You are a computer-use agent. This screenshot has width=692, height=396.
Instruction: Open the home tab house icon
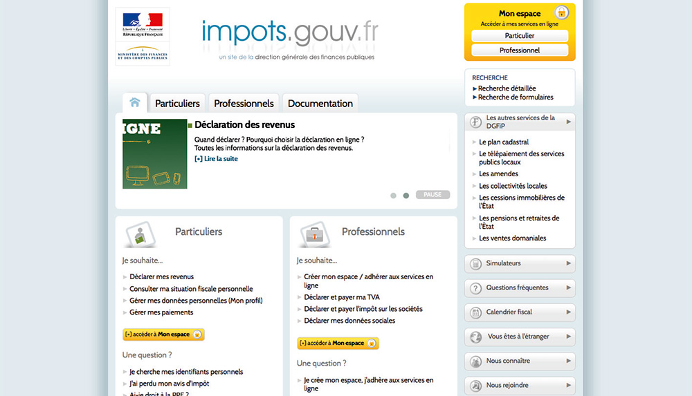click(x=135, y=102)
